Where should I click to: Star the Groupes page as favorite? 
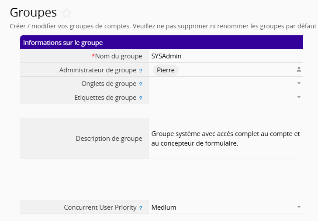pos(66,13)
